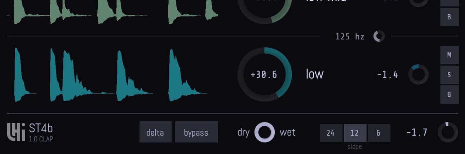The width and height of the screenshot is (465, 154).
Task: Select the 12 slope option
Action: 355,133
